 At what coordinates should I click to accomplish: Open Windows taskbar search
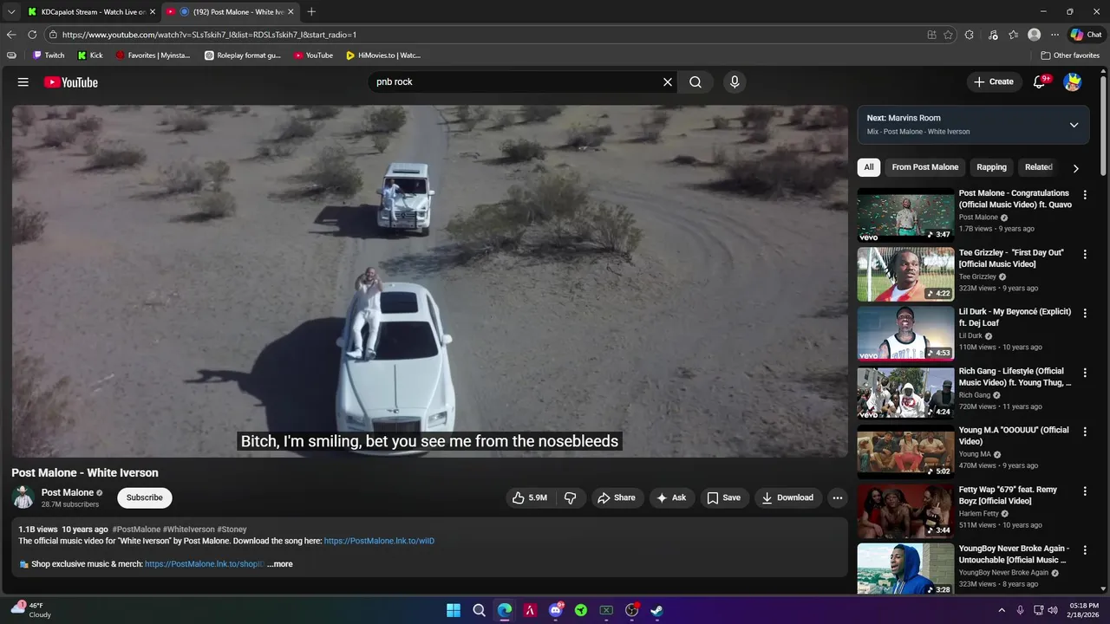pyautogui.click(x=479, y=610)
